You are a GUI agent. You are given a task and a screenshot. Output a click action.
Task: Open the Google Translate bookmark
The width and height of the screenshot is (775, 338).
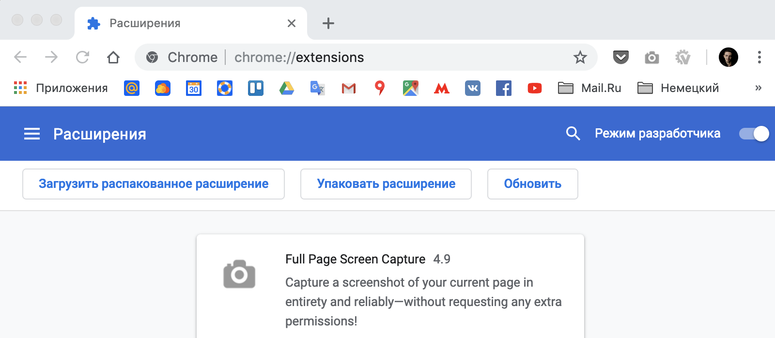318,88
